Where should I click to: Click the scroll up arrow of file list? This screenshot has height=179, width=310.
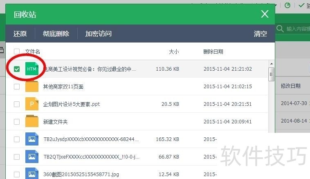271,64
